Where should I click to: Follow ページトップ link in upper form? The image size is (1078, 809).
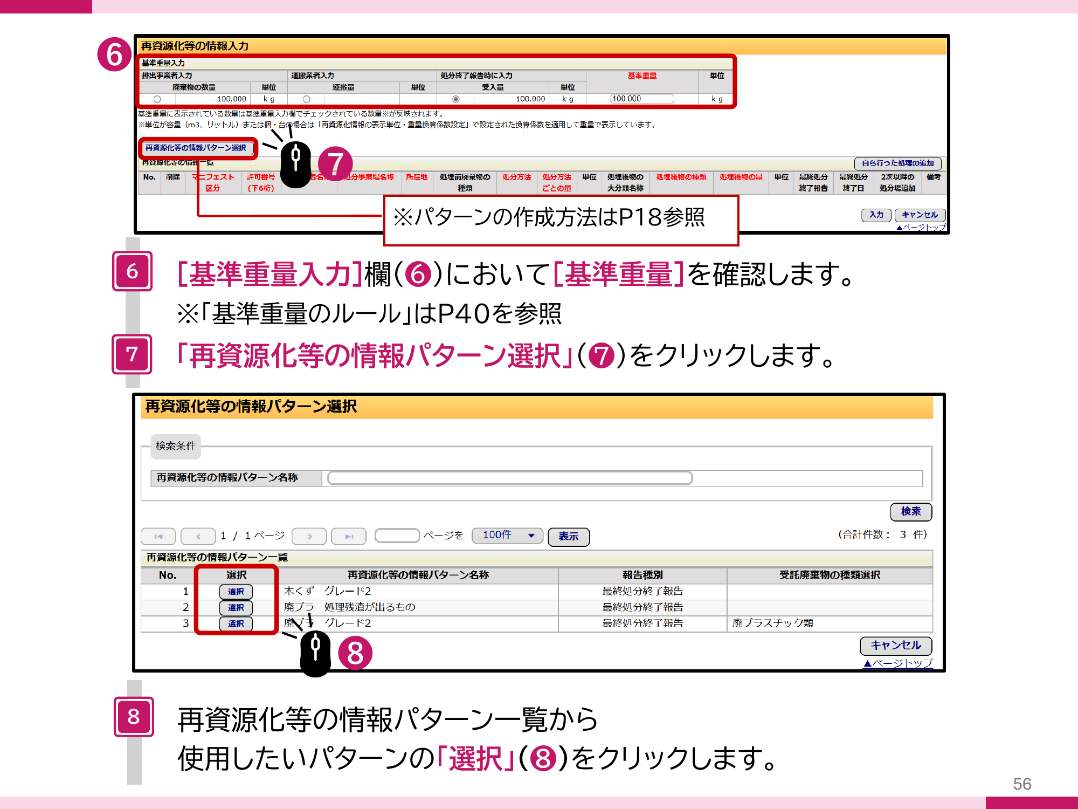[x=921, y=228]
